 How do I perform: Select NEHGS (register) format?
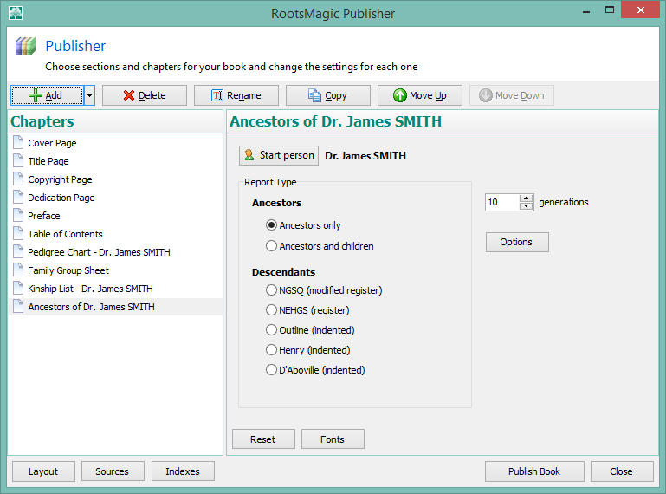307,310
